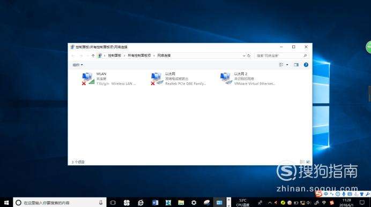371x207 pixels.
Task: Toggle the taskbar 中 input language indicator
Action: point(324,203)
